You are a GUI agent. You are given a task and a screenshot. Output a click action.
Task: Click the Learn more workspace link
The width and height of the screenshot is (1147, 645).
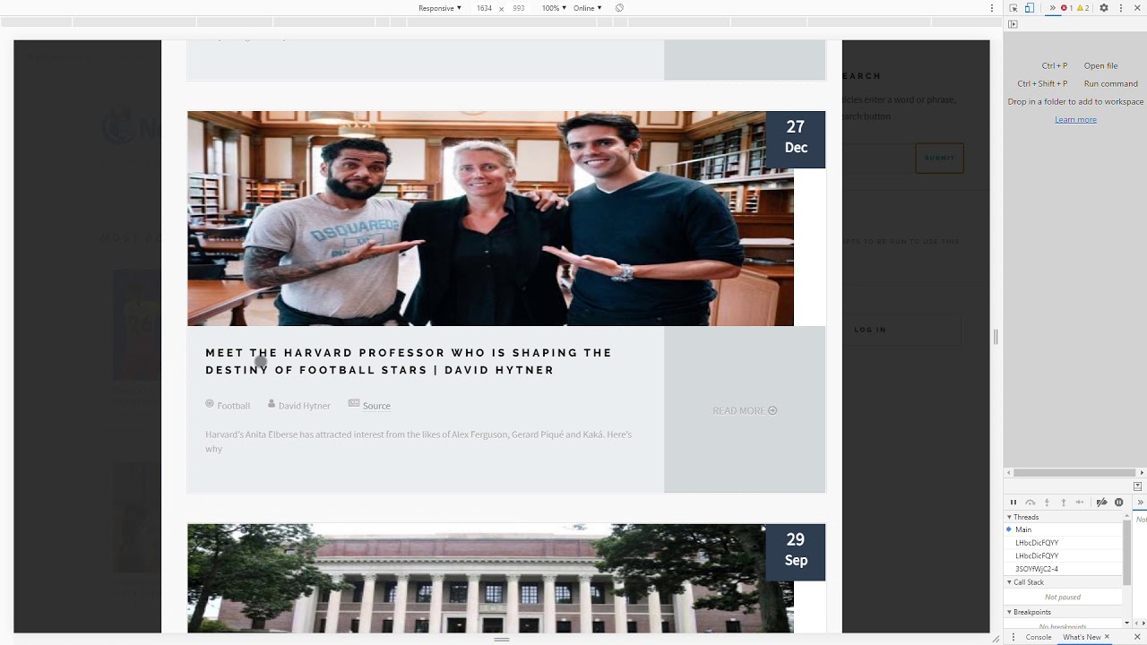(1075, 119)
